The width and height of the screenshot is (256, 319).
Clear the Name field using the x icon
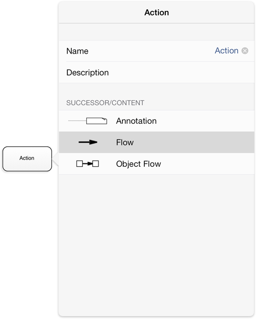click(245, 51)
